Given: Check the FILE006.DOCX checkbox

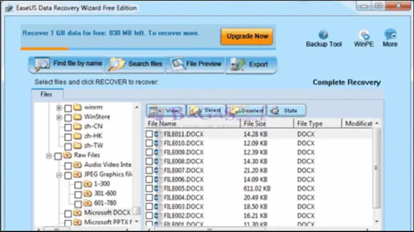Looking at the screenshot, I should tap(149, 179).
